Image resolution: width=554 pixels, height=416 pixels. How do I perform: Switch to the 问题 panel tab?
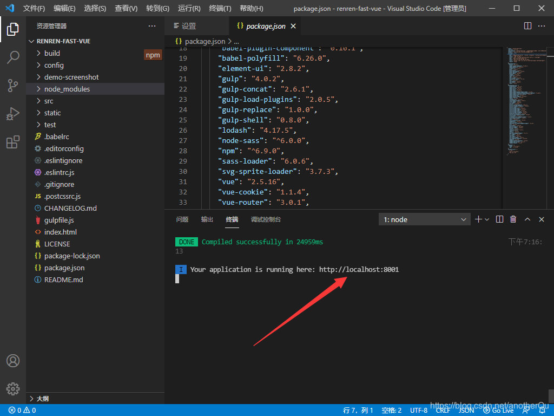tap(182, 219)
